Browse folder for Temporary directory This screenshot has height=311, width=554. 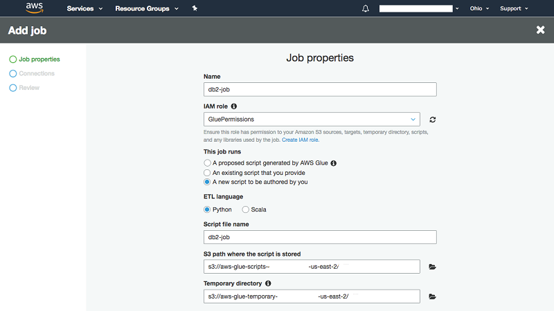tap(433, 296)
